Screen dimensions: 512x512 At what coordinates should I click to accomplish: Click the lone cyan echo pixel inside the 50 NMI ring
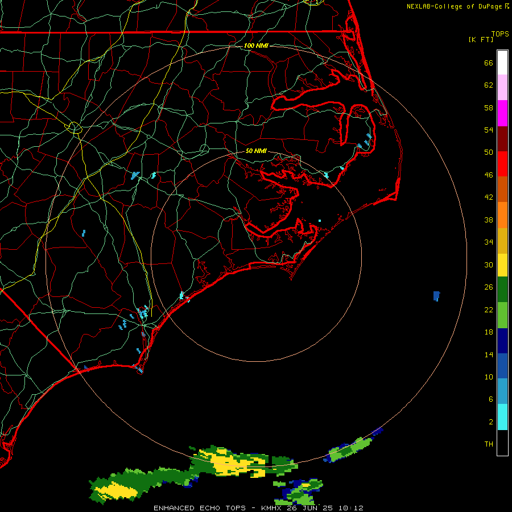click(320, 221)
